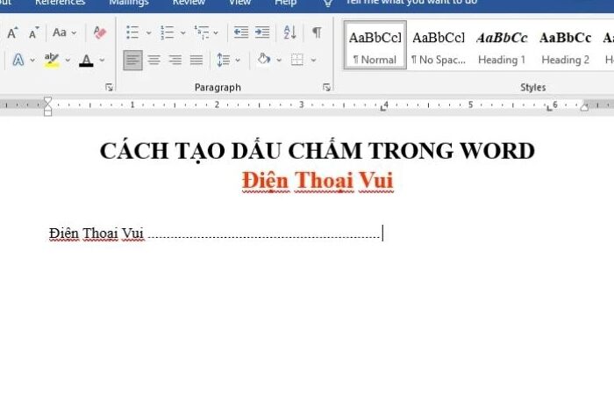
Task: Open the Mailings tab
Action: [129, 3]
